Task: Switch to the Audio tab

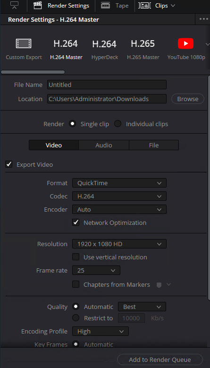Action: click(x=104, y=145)
